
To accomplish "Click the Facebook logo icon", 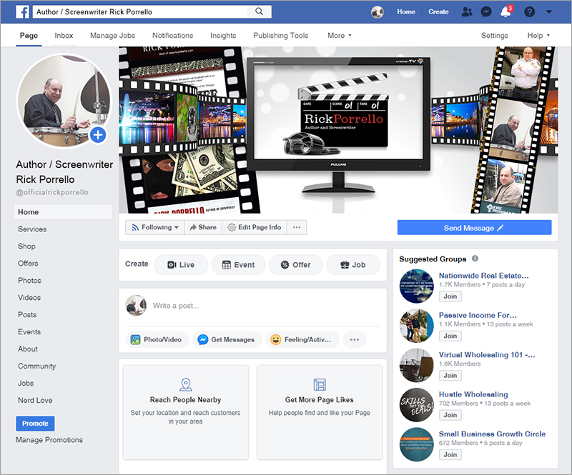I will (21, 12).
